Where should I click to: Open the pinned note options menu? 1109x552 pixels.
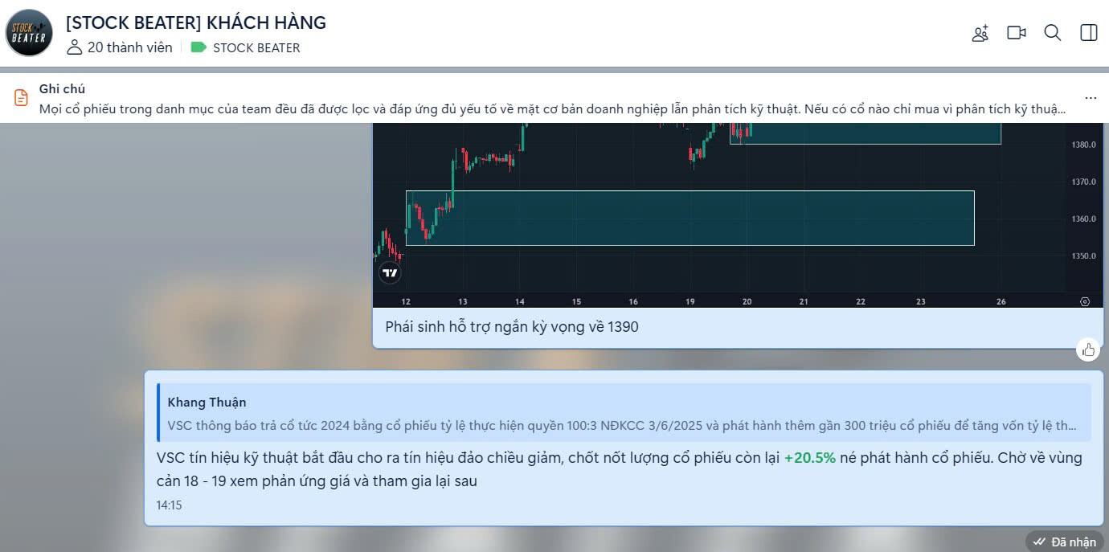click(1091, 98)
